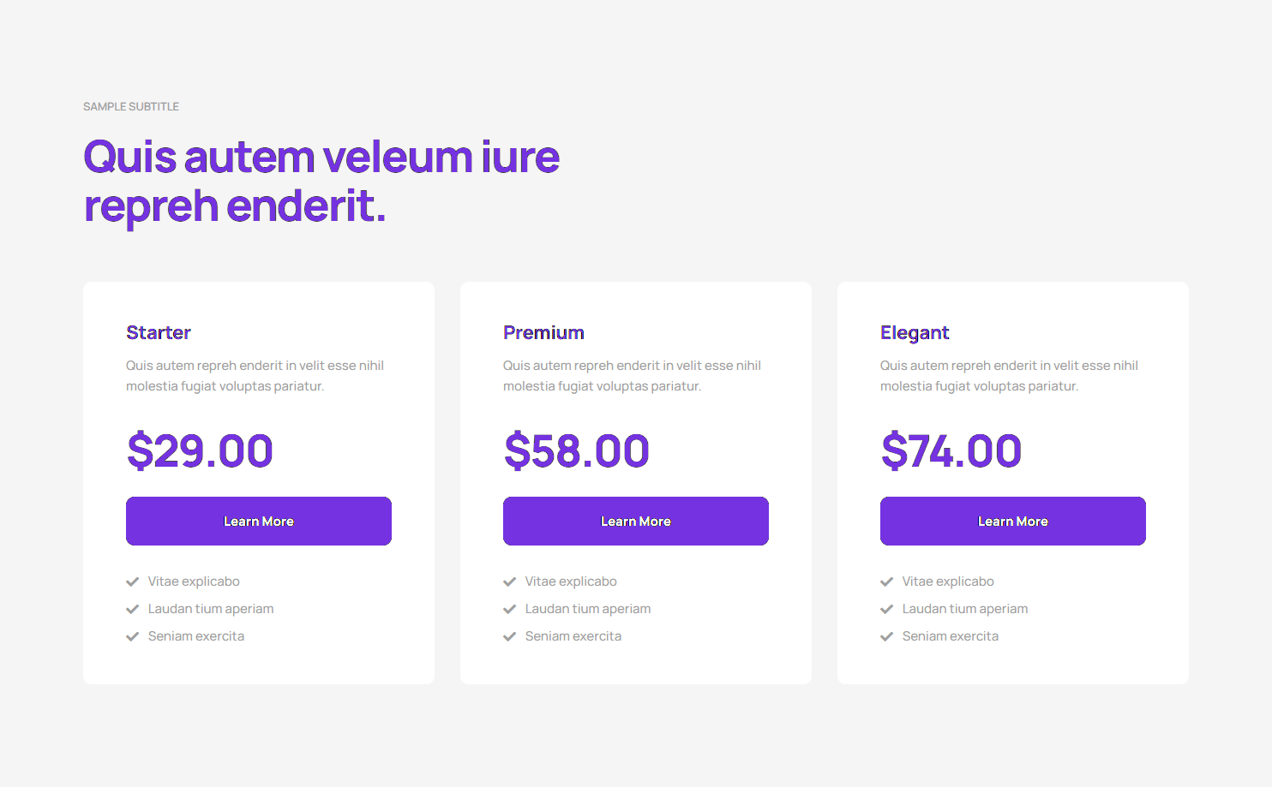Screen dimensions: 1272x787
Task: Select the Elegant plan heading
Action: [x=915, y=332]
